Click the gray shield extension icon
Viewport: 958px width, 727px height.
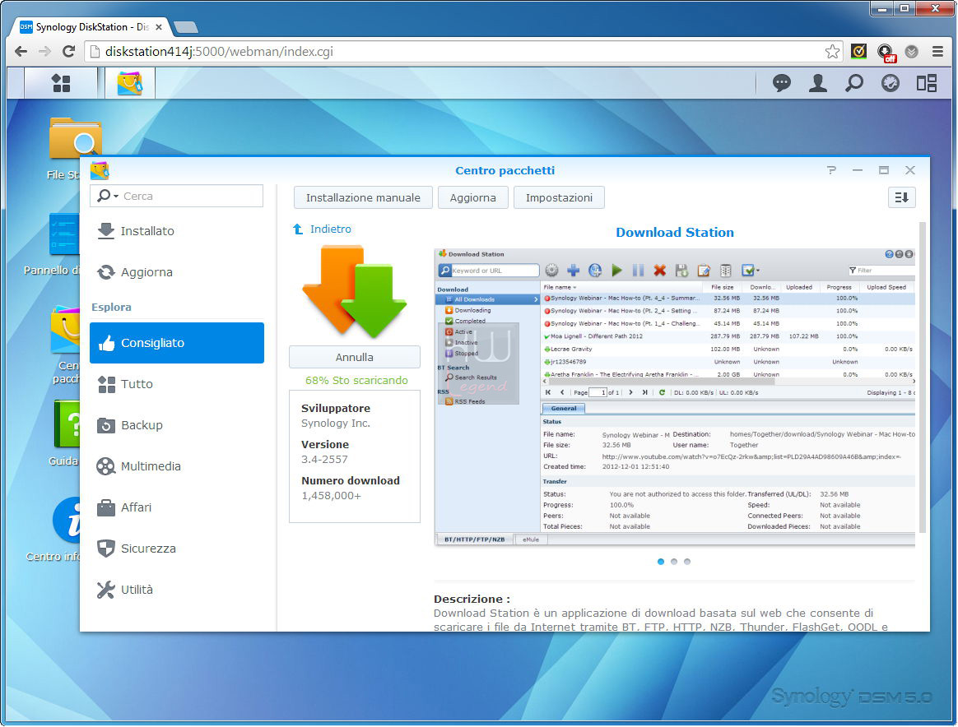(x=911, y=51)
